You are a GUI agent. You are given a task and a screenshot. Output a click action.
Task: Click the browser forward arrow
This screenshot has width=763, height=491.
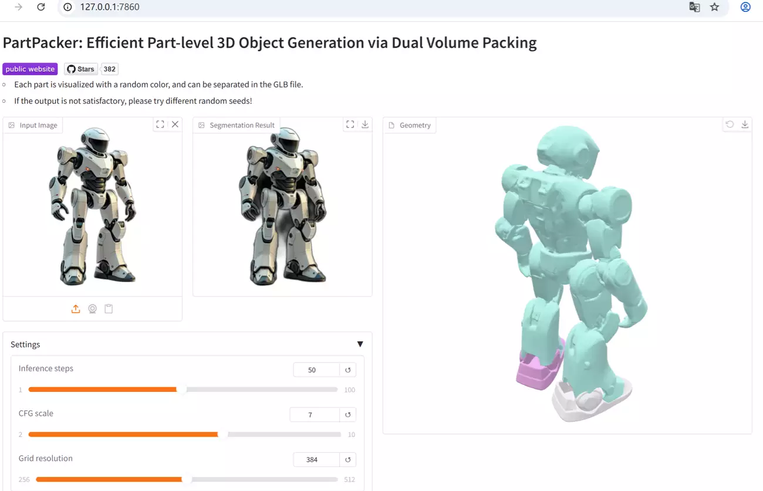(x=19, y=7)
